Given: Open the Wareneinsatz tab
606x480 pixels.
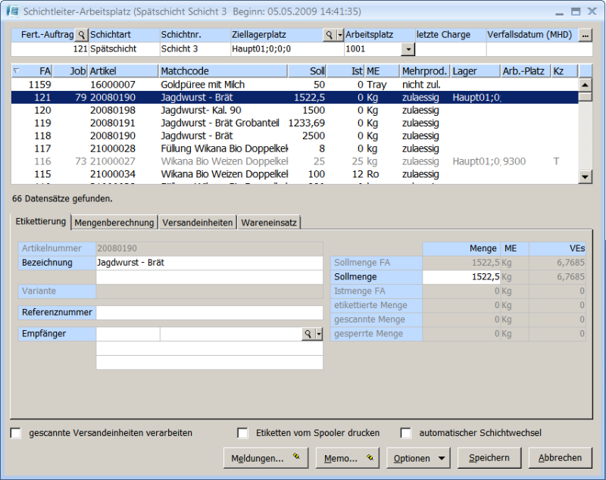Looking at the screenshot, I should click(x=270, y=222).
